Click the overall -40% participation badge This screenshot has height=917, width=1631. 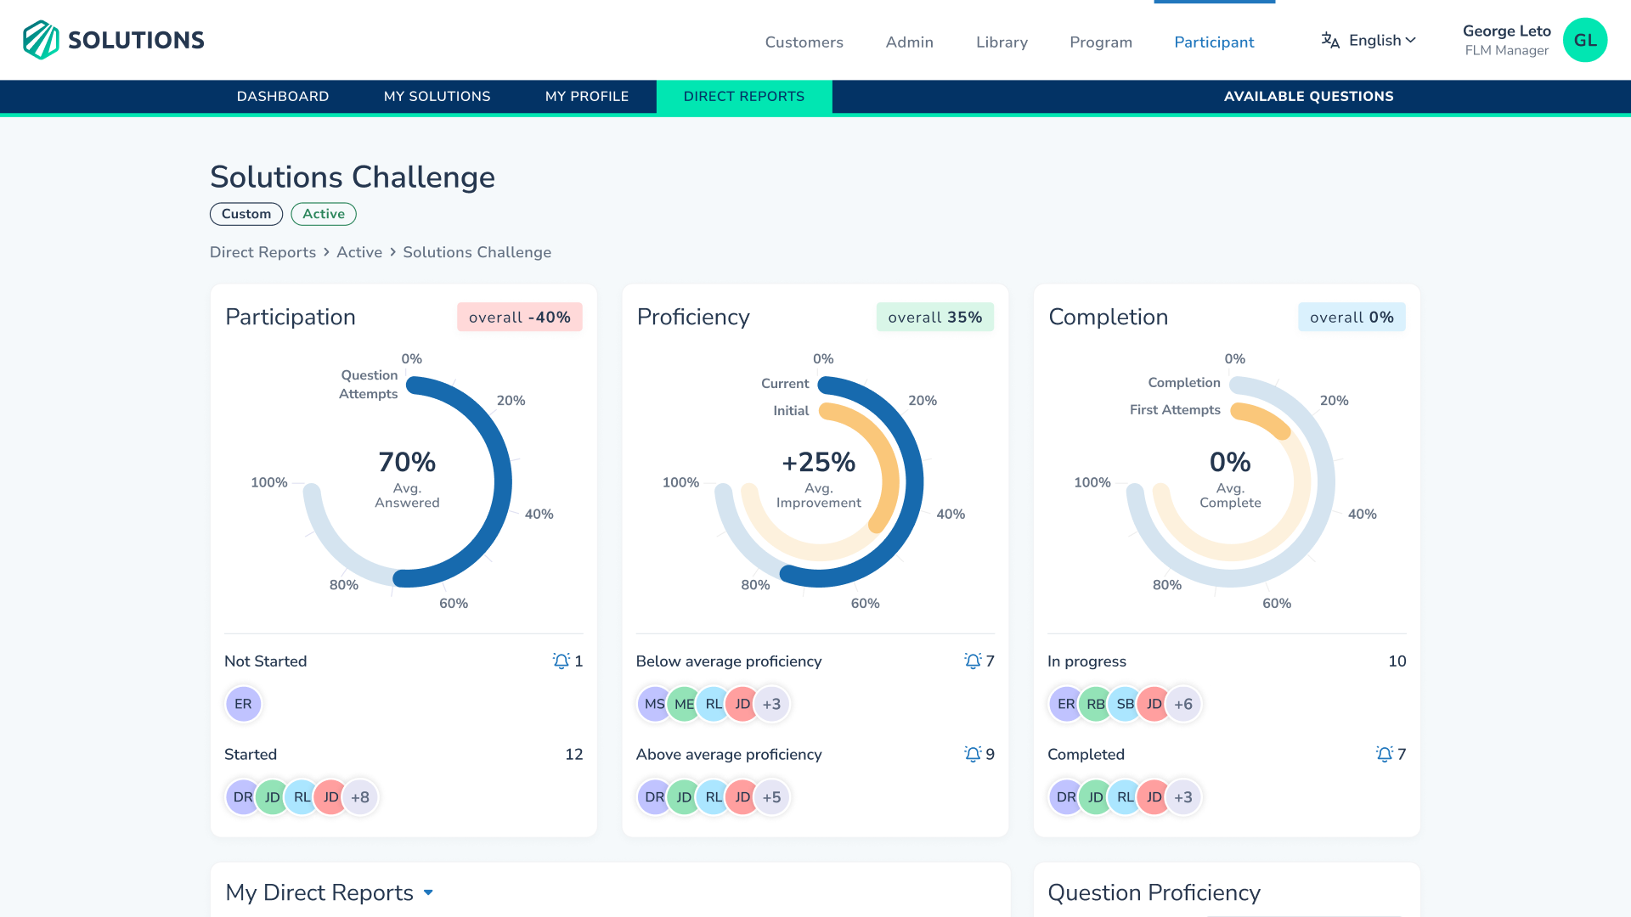(519, 317)
